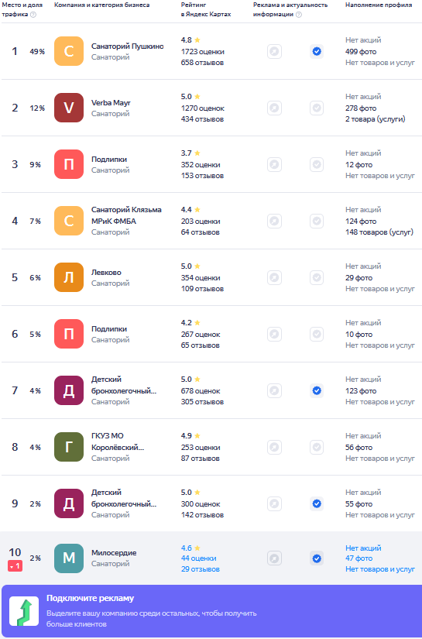Click the help icon near 'Место и доля трафика'
This screenshot has height=639, width=422.
(x=33, y=15)
